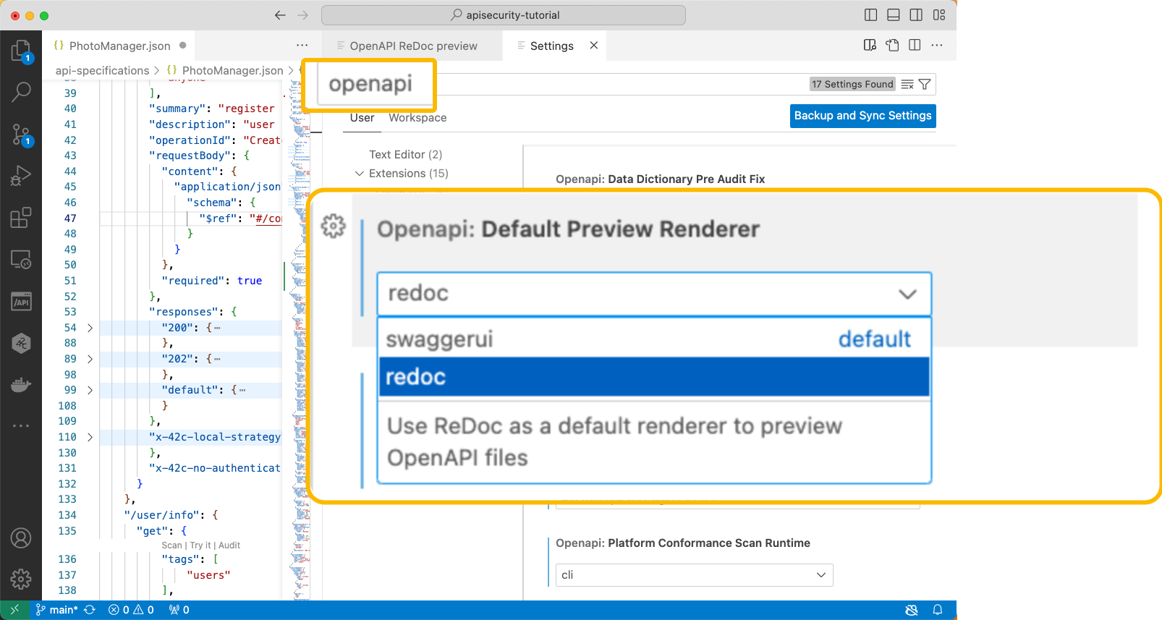Viewport: 1162px width, 620px height.
Task: Go forward using the title bar arrow
Action: coord(302,15)
